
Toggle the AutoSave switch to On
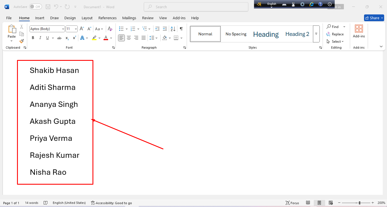[x=35, y=6]
